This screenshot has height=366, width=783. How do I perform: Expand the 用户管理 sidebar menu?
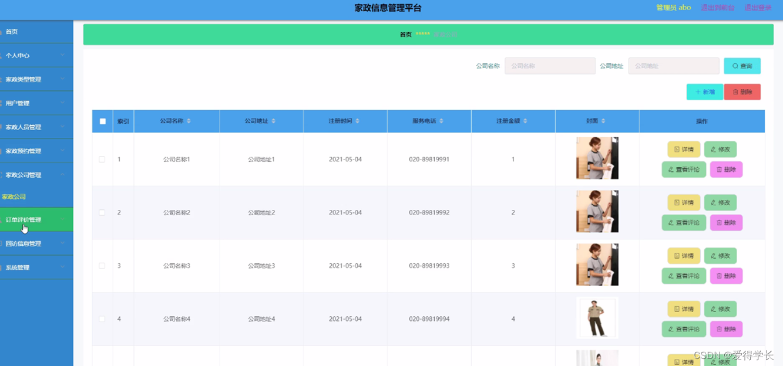(x=36, y=103)
